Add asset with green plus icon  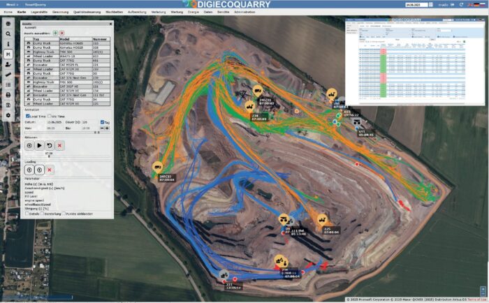pos(55,33)
